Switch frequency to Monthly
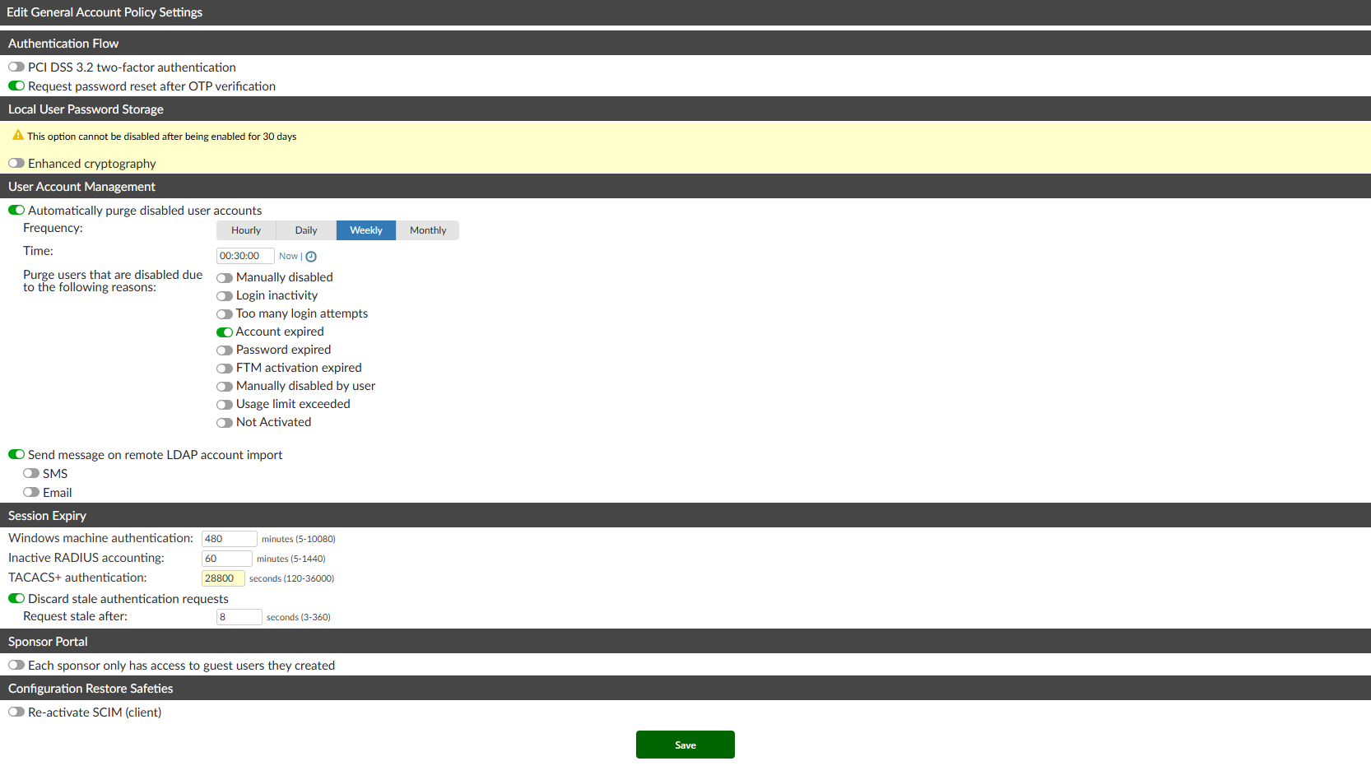This screenshot has width=1371, height=775. [428, 230]
